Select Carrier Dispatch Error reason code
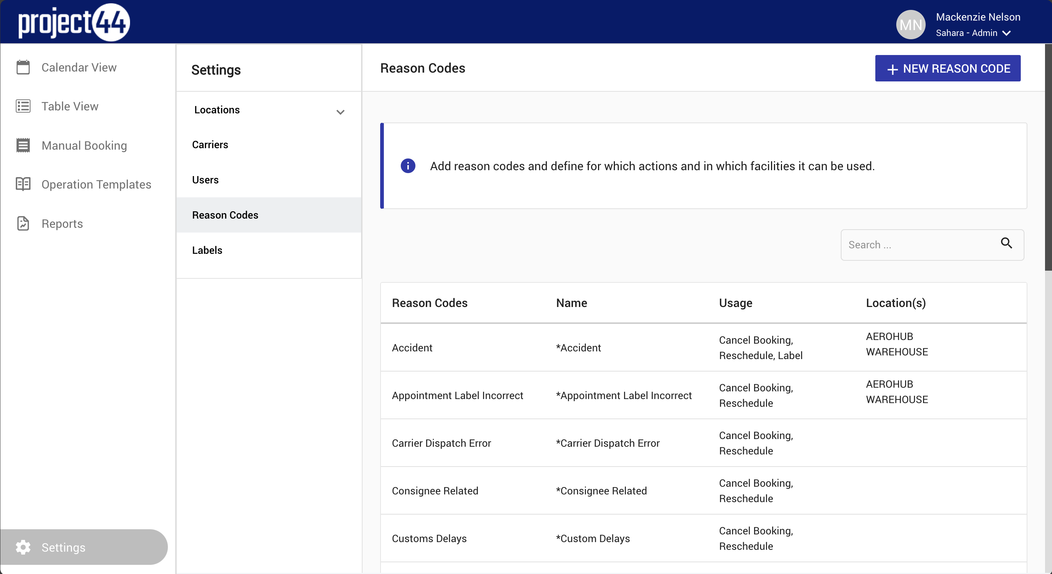Viewport: 1052px width, 574px height. coord(441,443)
